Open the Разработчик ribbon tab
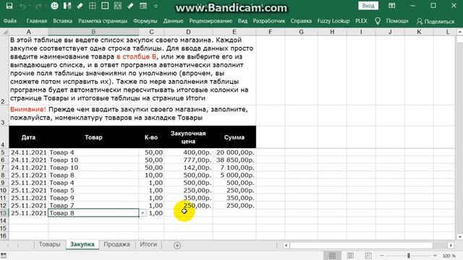463x260 pixels. pos(269,21)
